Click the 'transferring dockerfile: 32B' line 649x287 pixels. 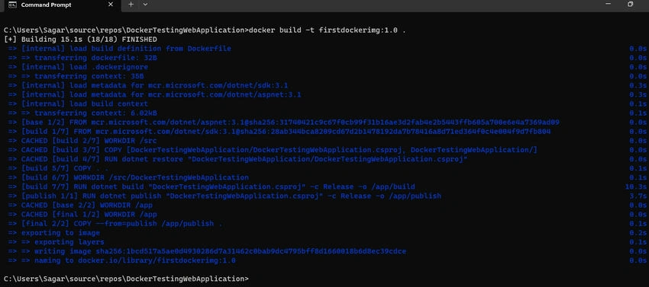[x=82, y=58]
